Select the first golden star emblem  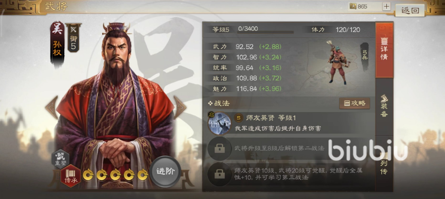coord(88,175)
